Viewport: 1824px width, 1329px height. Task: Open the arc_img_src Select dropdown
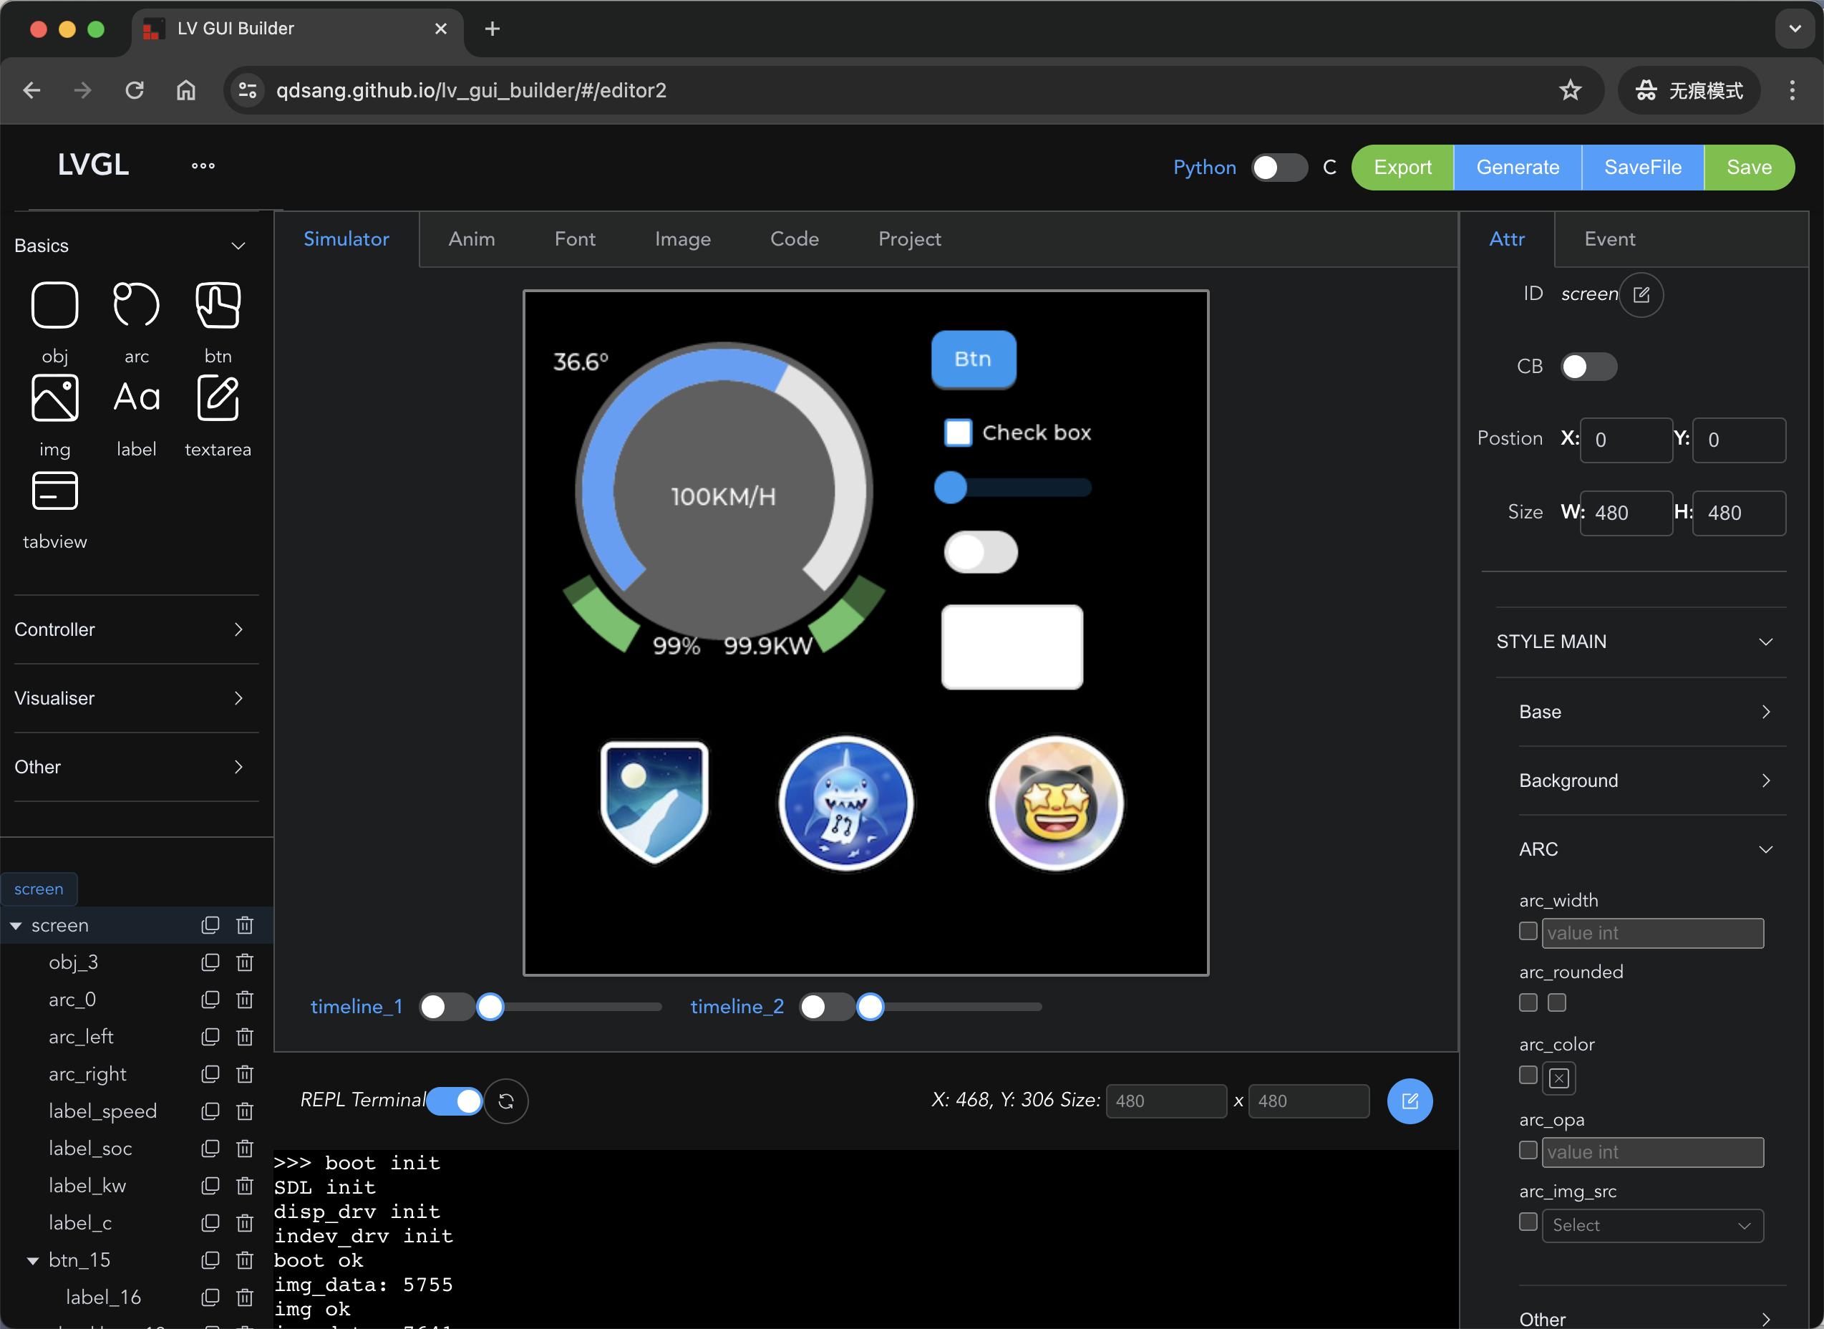coord(1652,1225)
